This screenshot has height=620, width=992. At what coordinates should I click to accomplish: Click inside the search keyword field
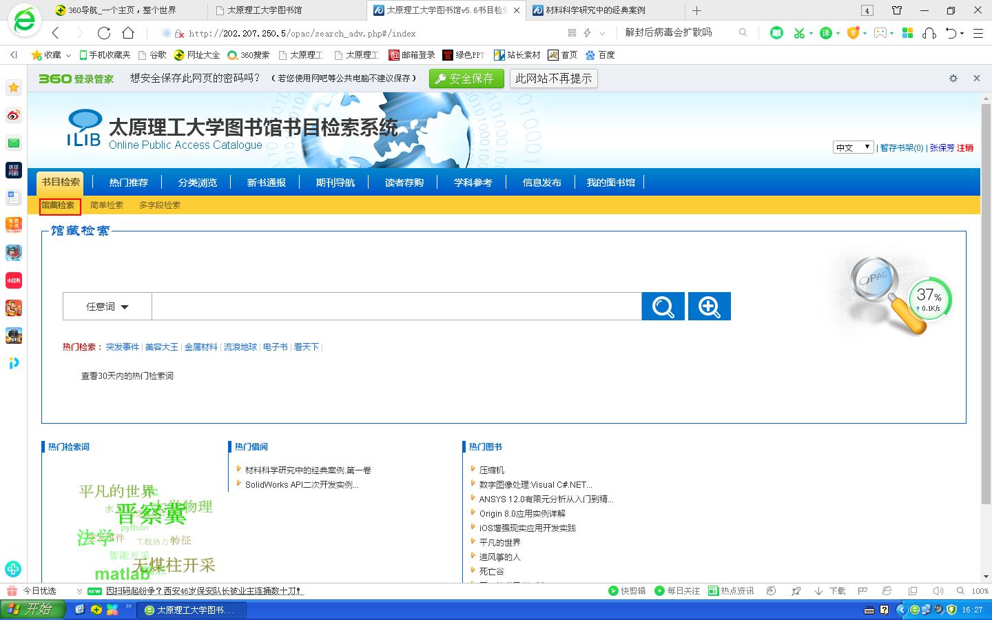pyautogui.click(x=396, y=307)
